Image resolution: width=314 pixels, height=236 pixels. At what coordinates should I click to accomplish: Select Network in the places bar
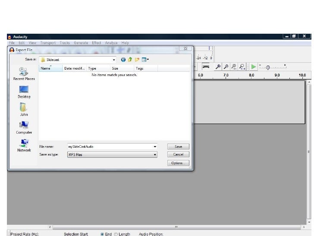[24, 146]
